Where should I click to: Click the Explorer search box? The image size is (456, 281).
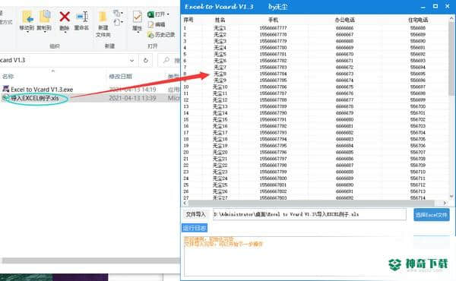169,61
